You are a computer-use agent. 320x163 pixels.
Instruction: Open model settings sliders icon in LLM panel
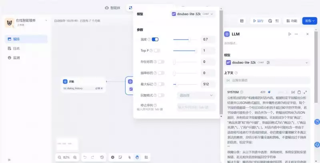[x=268, y=62]
